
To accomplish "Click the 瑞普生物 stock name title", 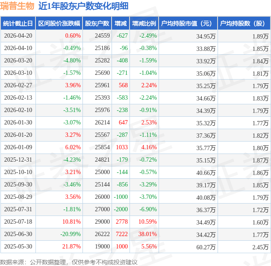I will (x=17, y=6).
